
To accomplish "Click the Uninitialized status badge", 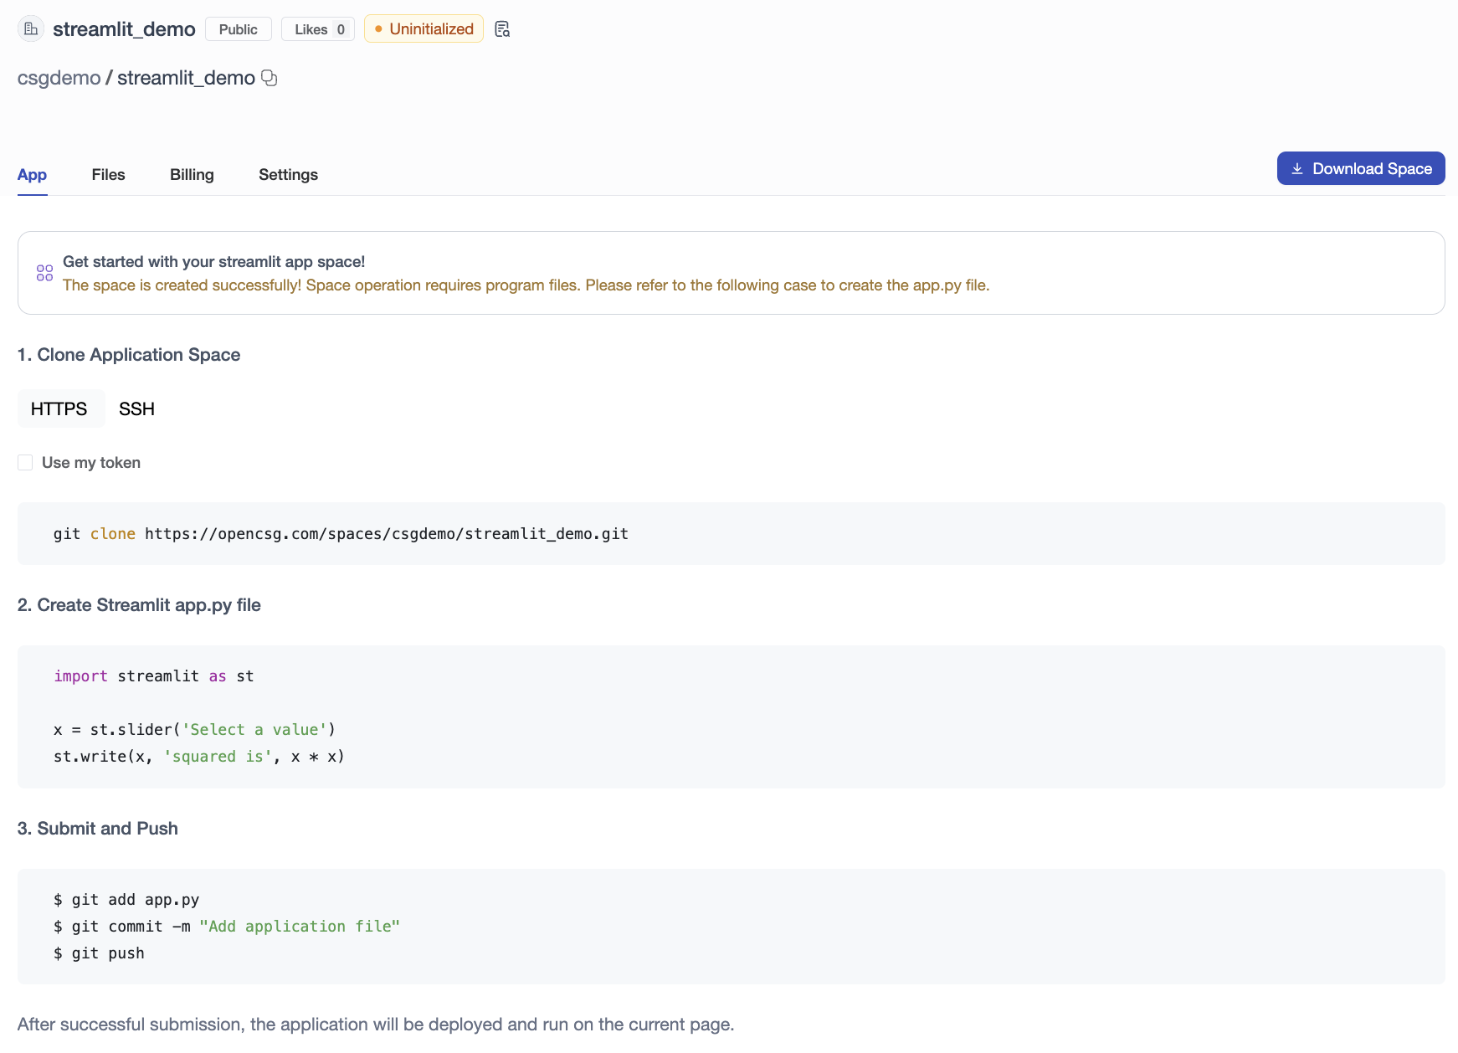I will [x=424, y=29].
